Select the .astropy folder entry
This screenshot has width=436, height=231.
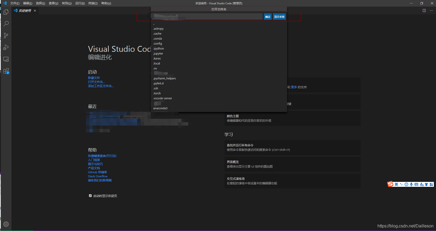point(219,29)
